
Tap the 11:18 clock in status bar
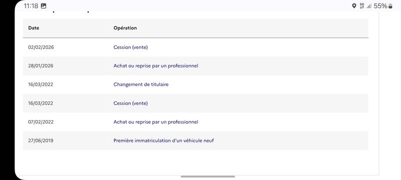point(31,6)
